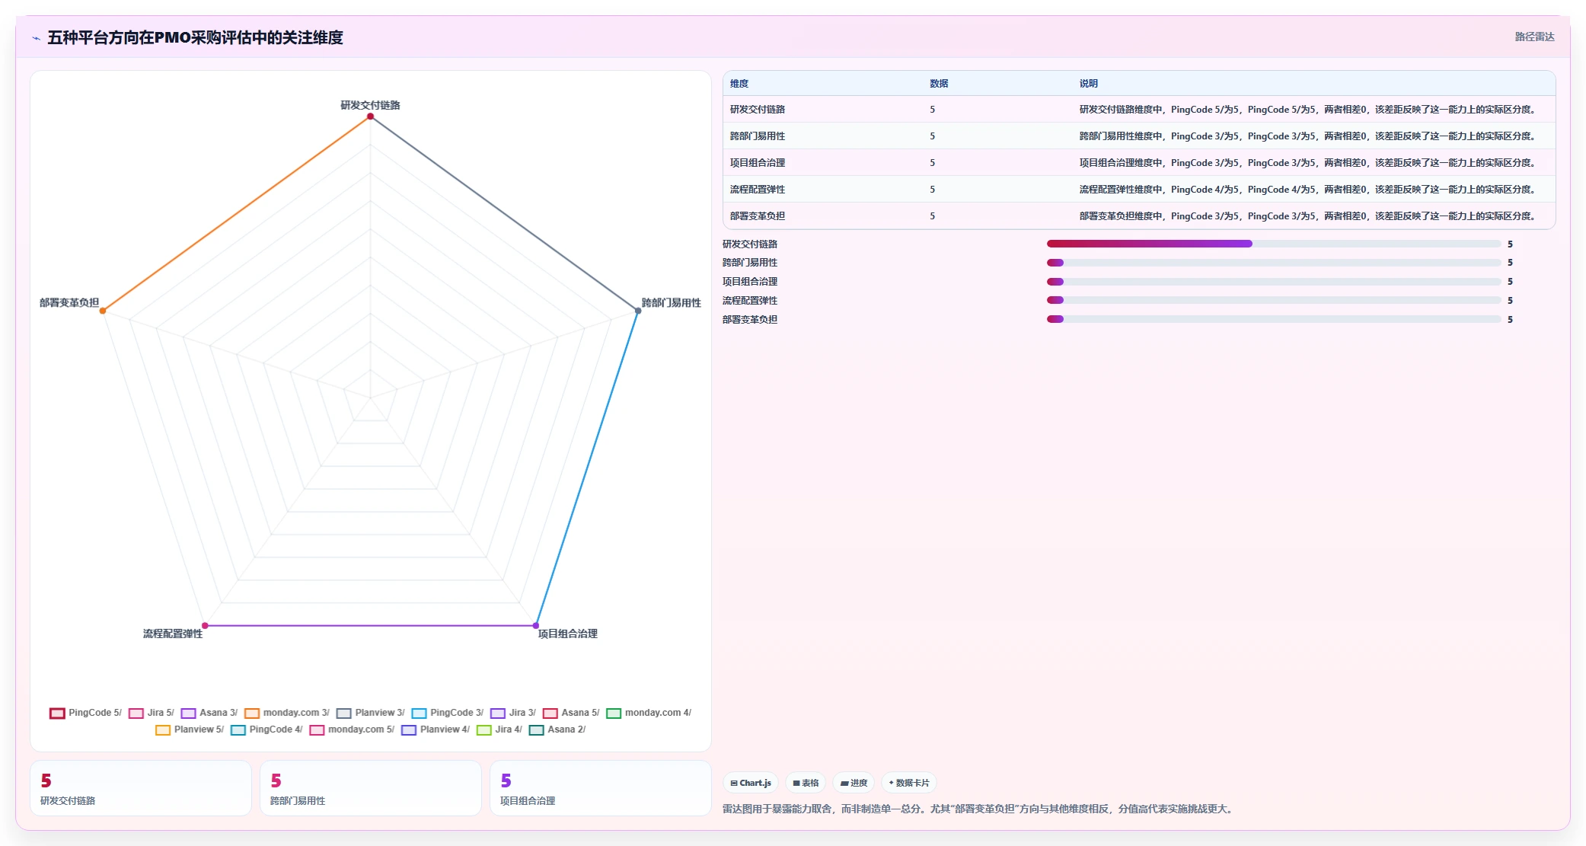
Task: Select the 进度 tag
Action: pos(854,783)
